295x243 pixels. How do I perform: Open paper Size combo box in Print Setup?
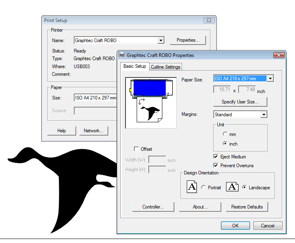[x=95, y=98]
